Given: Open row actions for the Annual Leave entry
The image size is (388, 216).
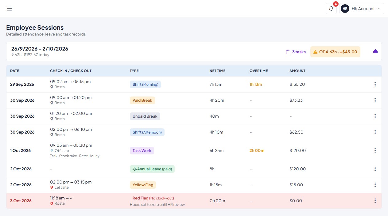Looking at the screenshot, I should click(x=375, y=169).
